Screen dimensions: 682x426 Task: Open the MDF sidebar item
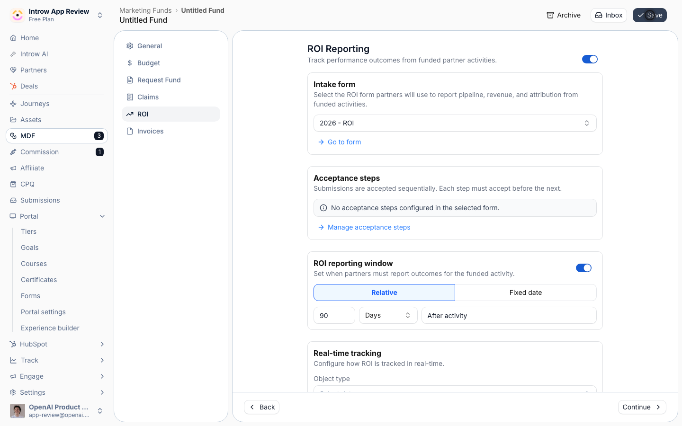tap(57, 136)
